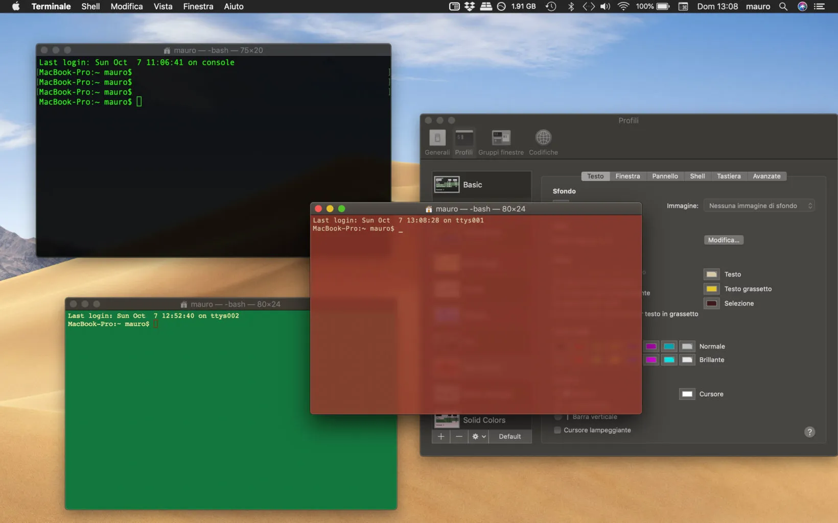This screenshot has width=838, height=523.
Task: Pick the Cursore color swatch
Action: 687,394
